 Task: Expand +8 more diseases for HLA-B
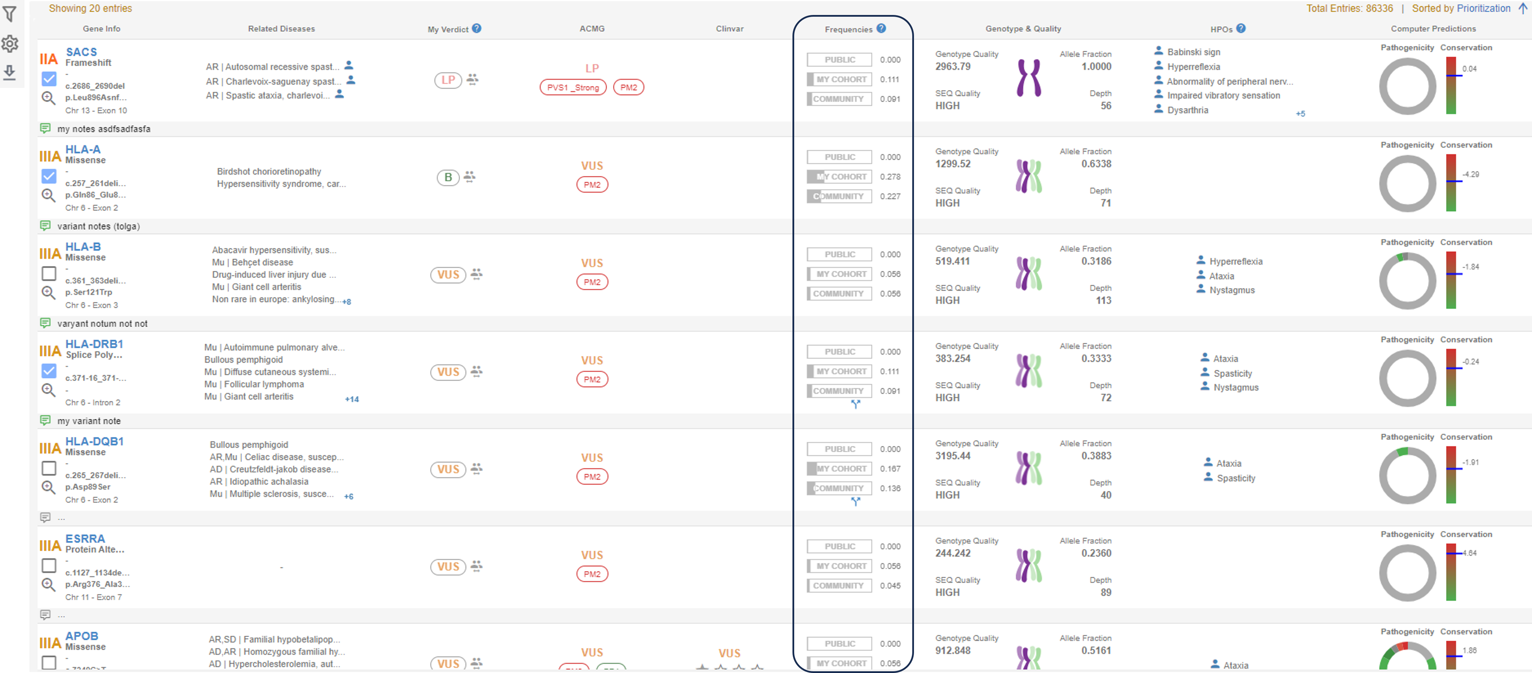(347, 302)
